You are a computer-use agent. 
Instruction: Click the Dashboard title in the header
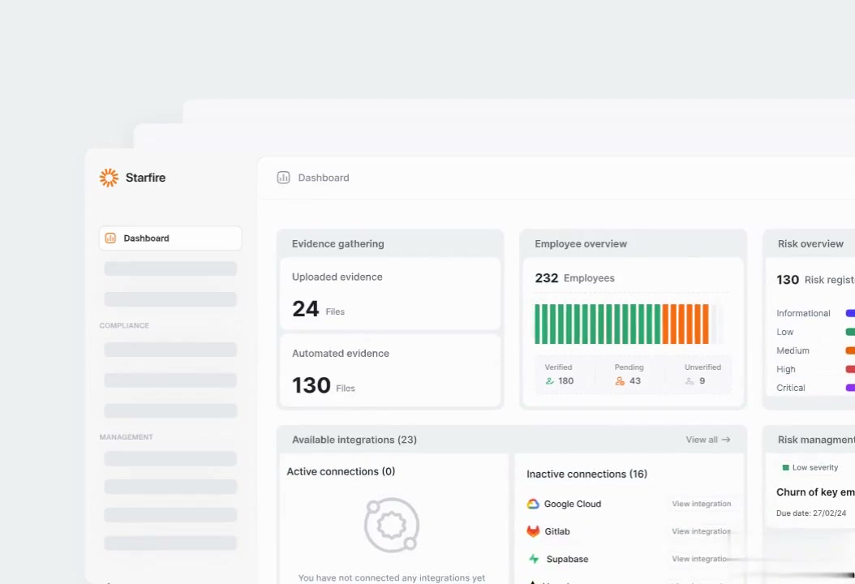[324, 178]
